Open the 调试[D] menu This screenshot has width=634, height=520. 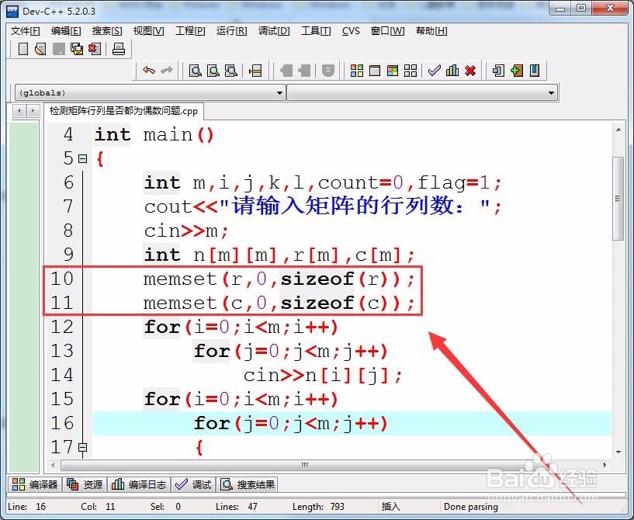[x=274, y=31]
